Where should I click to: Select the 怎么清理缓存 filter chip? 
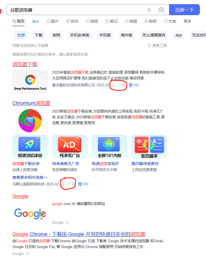tap(154, 35)
